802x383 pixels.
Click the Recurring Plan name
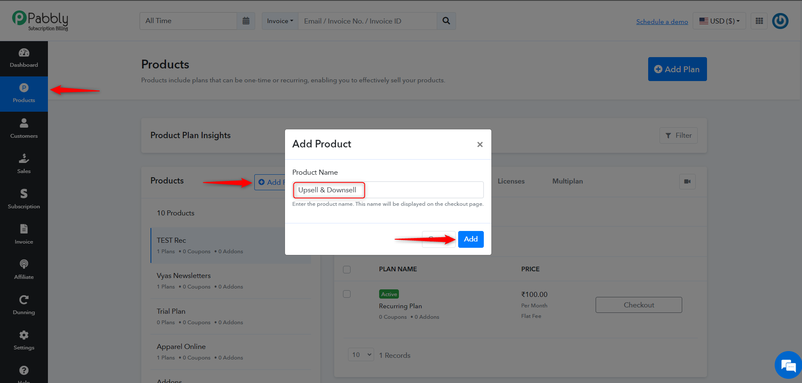400,306
